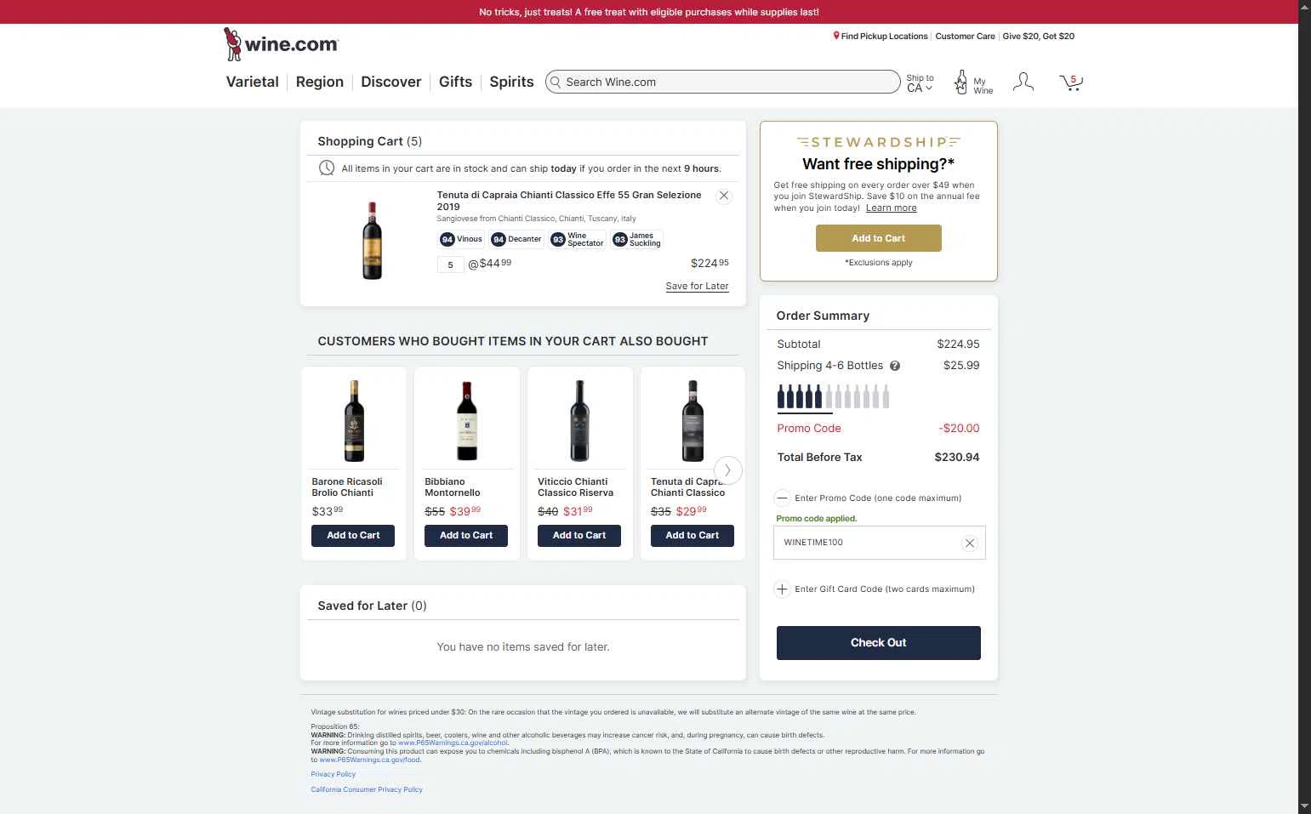Screen dimensions: 1311x814
Task: Open the P65Warnings food link
Action: point(369,760)
